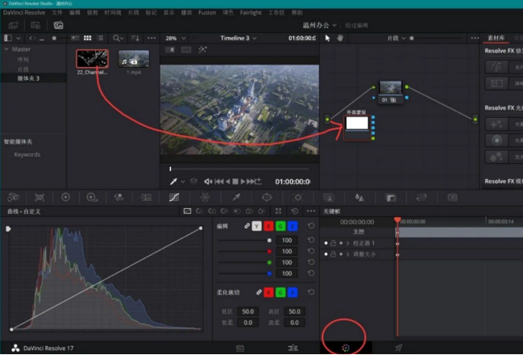Open the Tracker palette icon

tap(297, 197)
